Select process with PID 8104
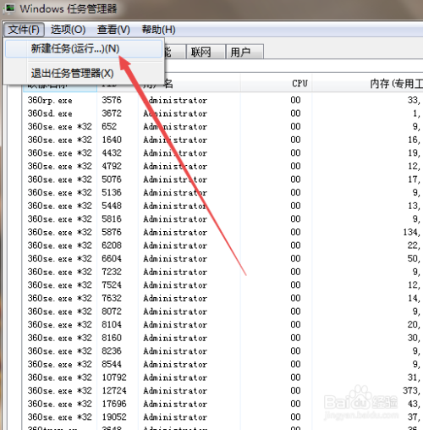 pos(222,324)
